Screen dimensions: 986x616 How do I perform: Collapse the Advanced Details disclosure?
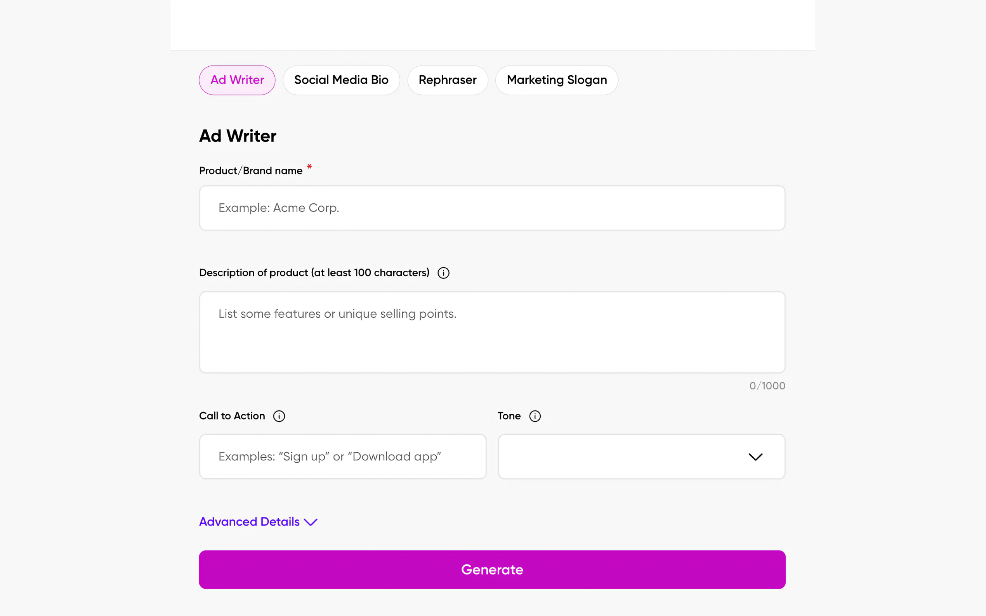tap(259, 522)
